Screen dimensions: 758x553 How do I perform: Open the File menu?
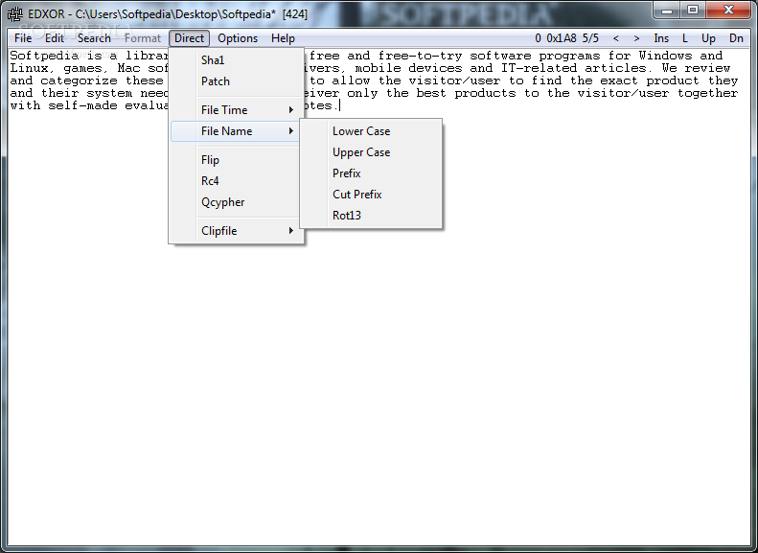coord(23,38)
